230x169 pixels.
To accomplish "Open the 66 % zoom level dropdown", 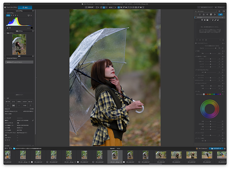I will coord(112,7).
